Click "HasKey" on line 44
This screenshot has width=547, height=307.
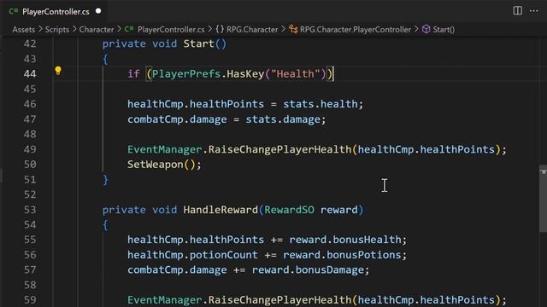pyautogui.click(x=245, y=74)
